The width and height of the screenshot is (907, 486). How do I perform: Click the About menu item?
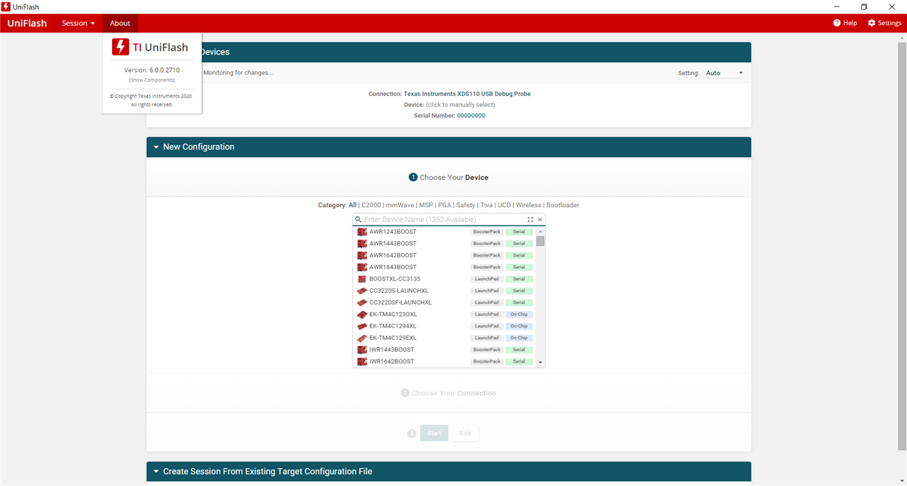(x=120, y=23)
